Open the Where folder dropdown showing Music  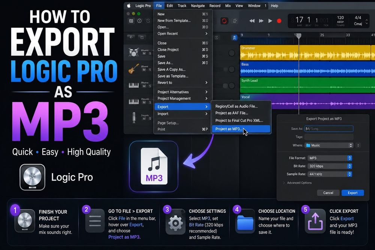329,145
